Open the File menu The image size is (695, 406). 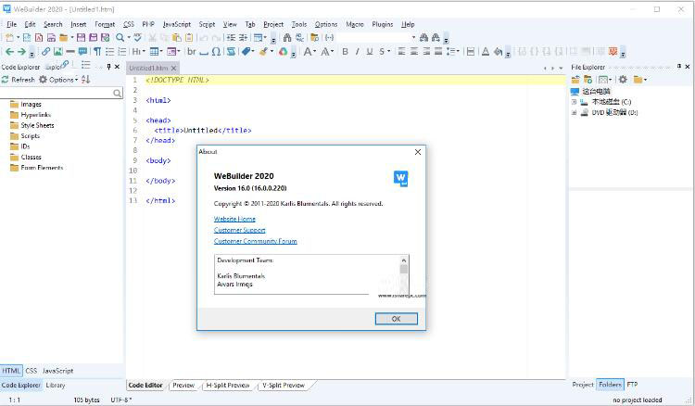[x=12, y=24]
